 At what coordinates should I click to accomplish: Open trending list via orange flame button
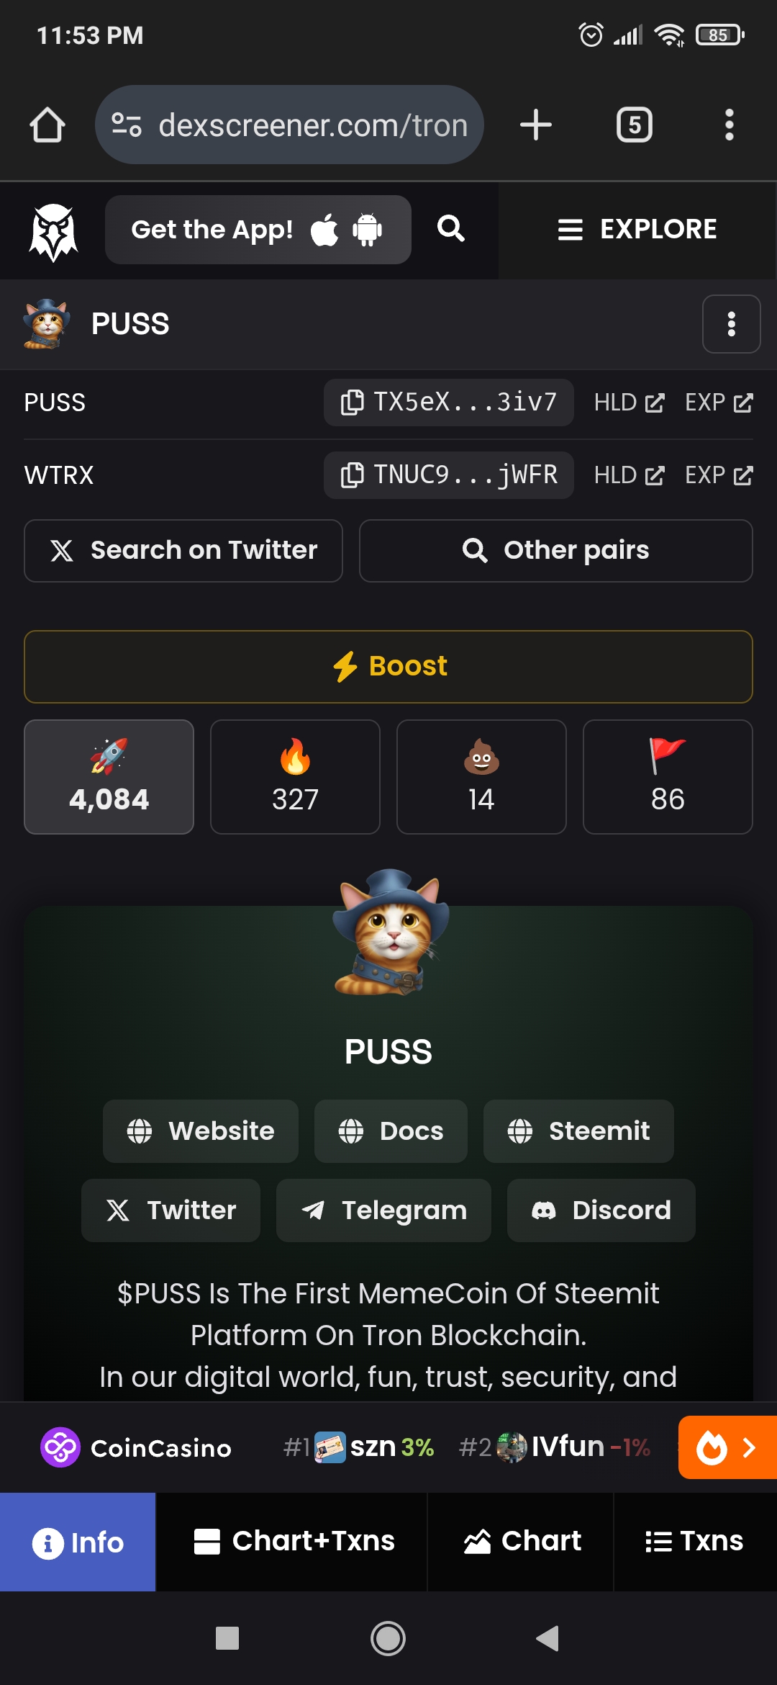pyautogui.click(x=727, y=1447)
